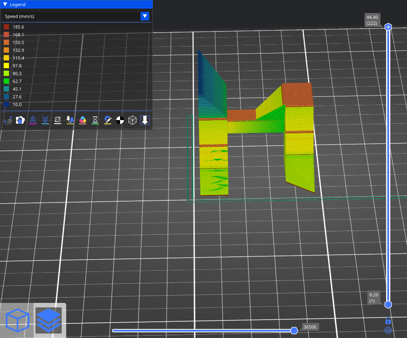Toggle tool marker down-arrow icon
The image size is (407, 338).
click(x=145, y=120)
